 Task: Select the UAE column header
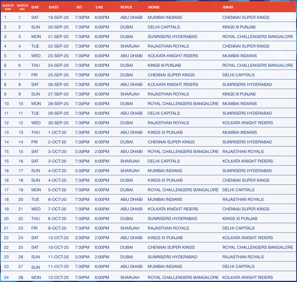[99, 7]
